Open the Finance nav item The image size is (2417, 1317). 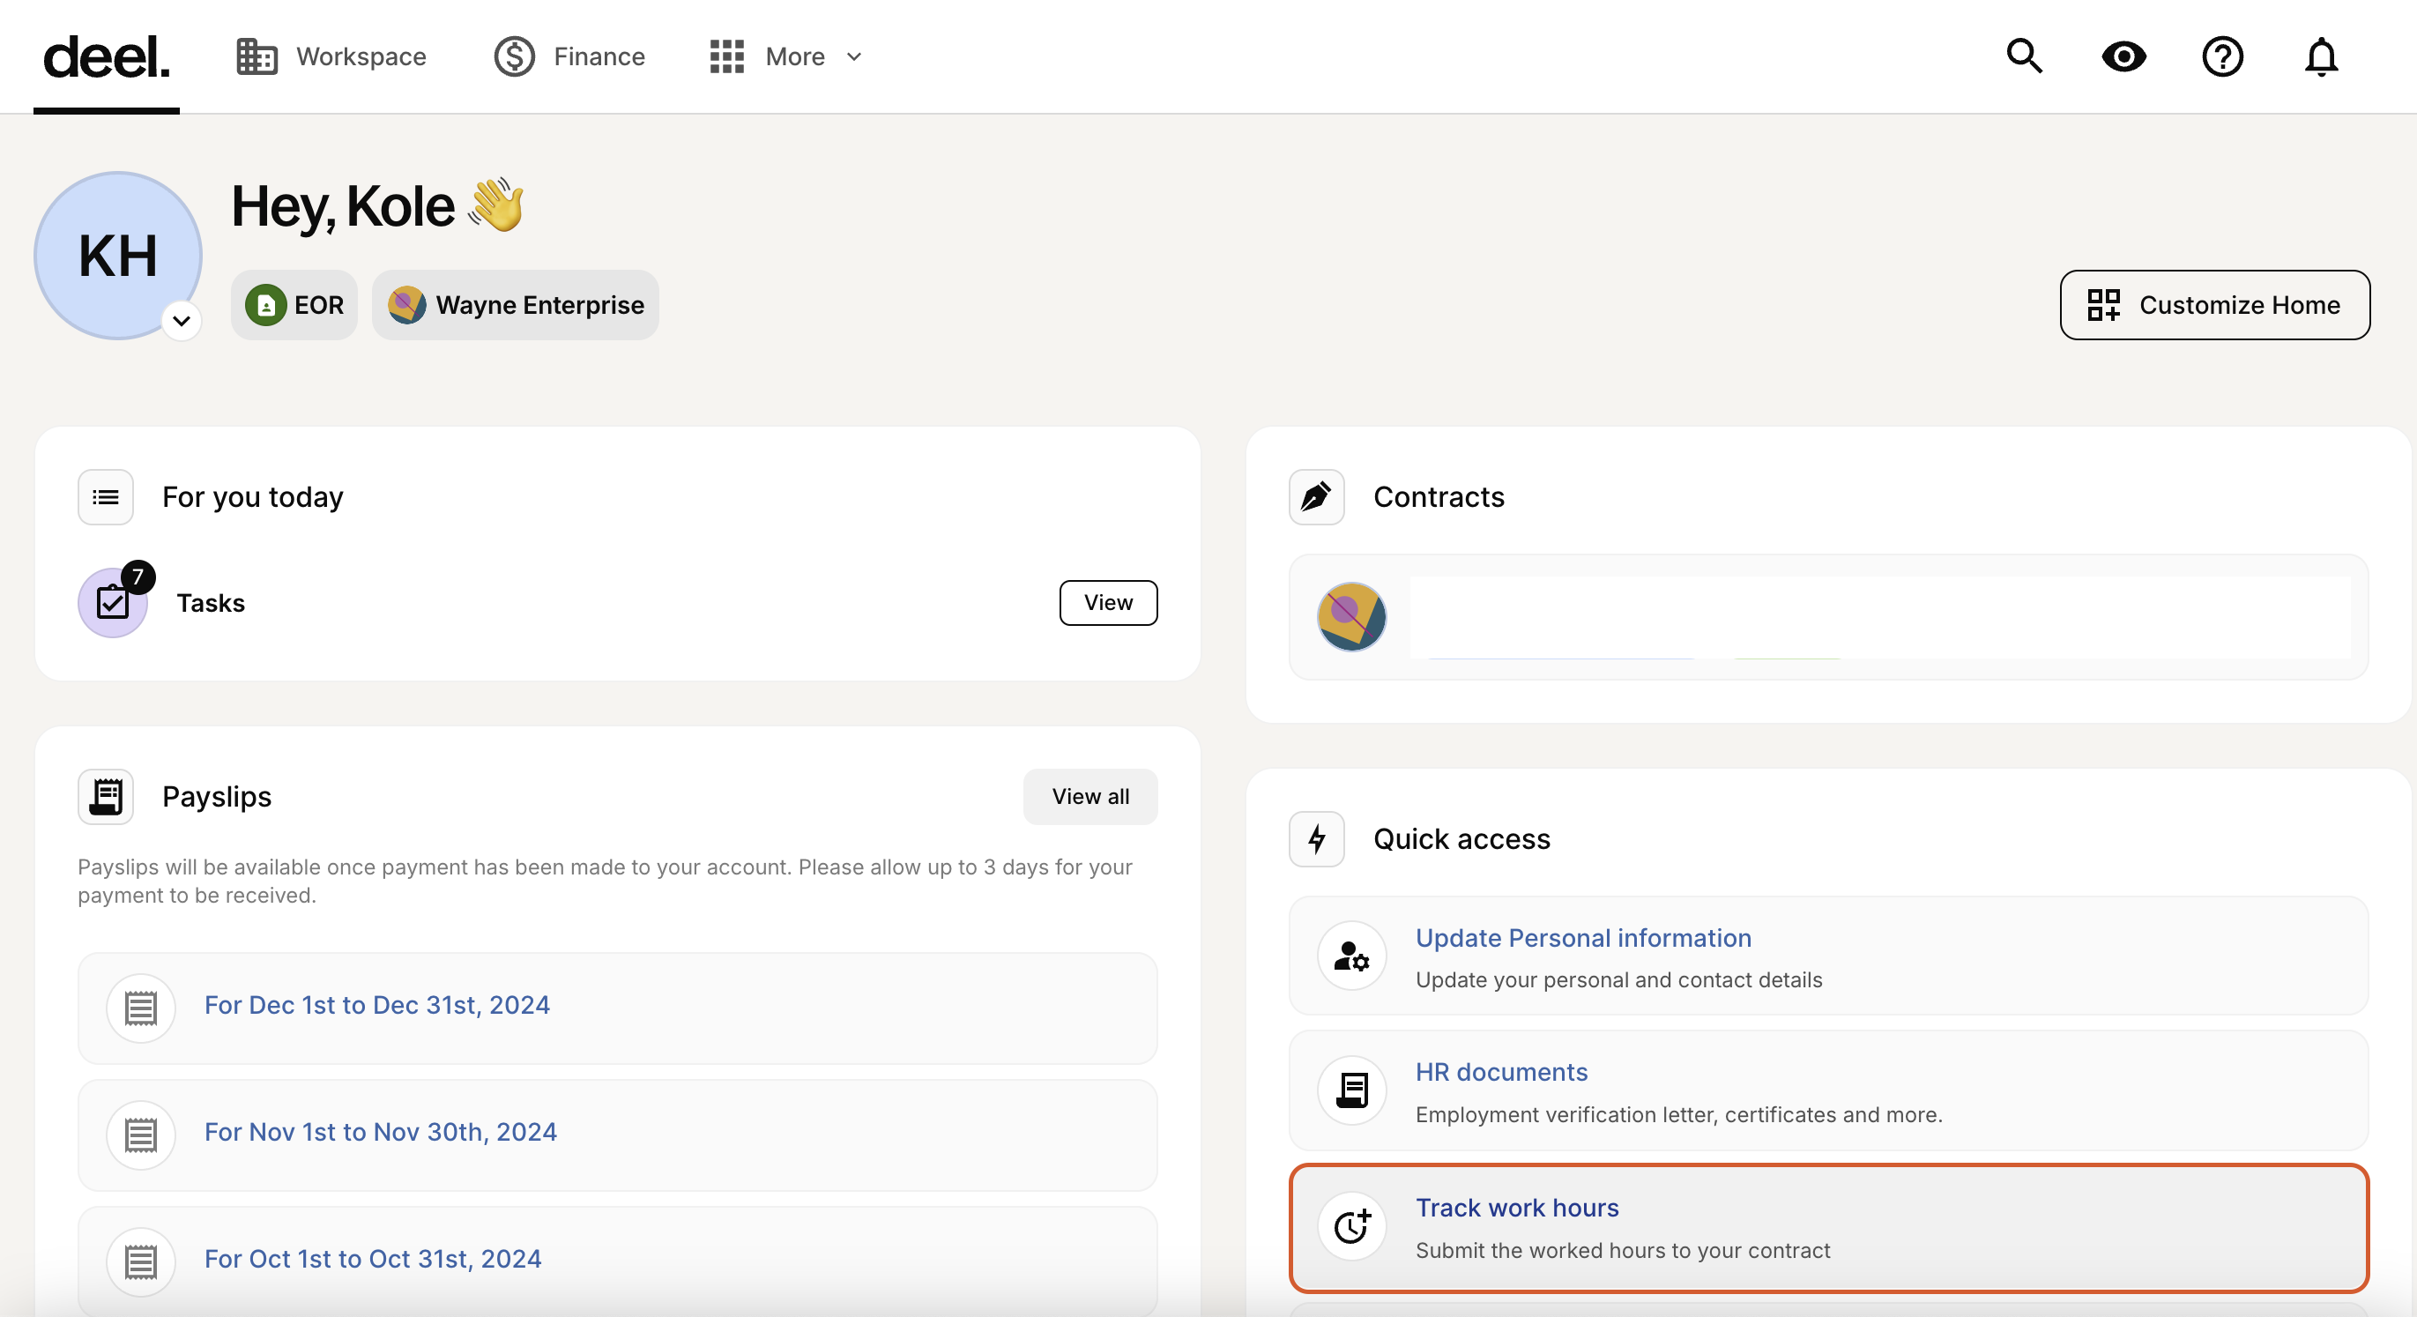click(569, 56)
